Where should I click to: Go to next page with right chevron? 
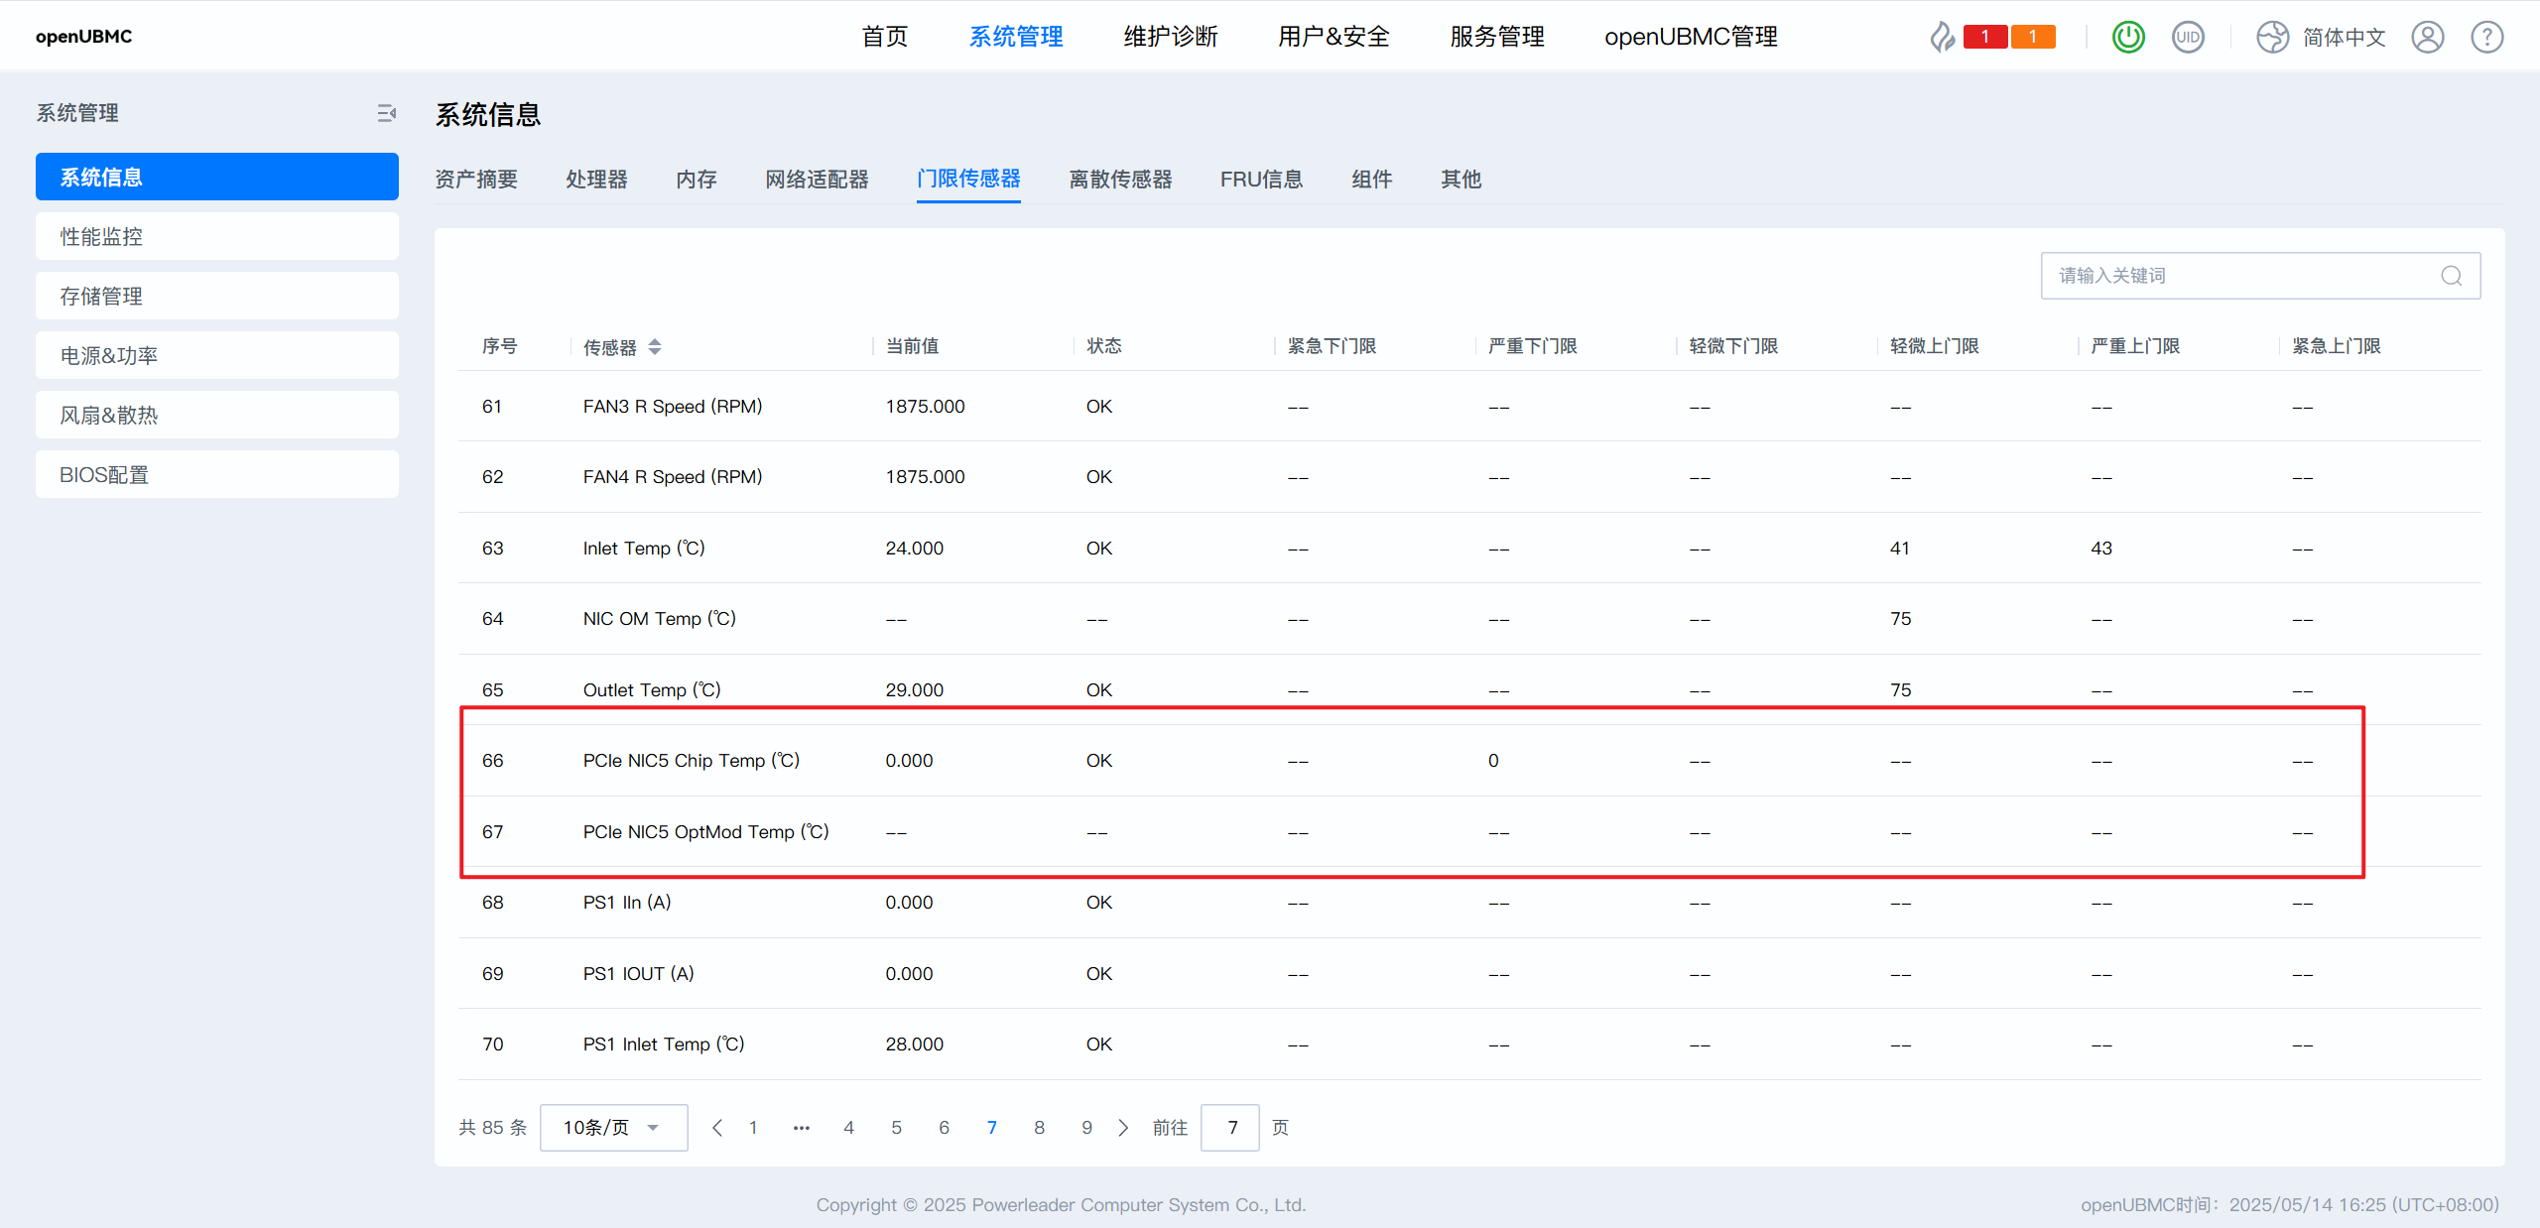pyautogui.click(x=1123, y=1128)
